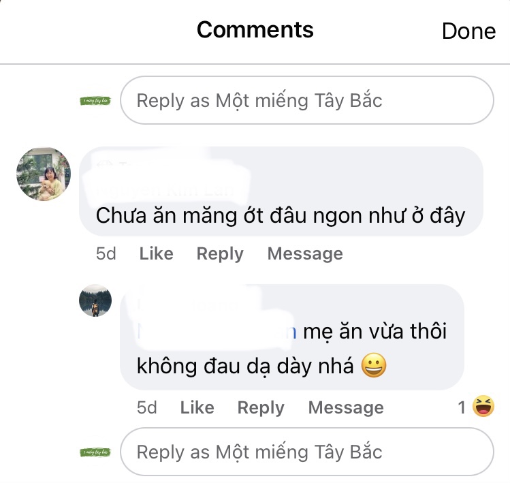The height and width of the screenshot is (483, 510).
Task: Click the 5d timestamp under the first comment
Action: tap(106, 254)
